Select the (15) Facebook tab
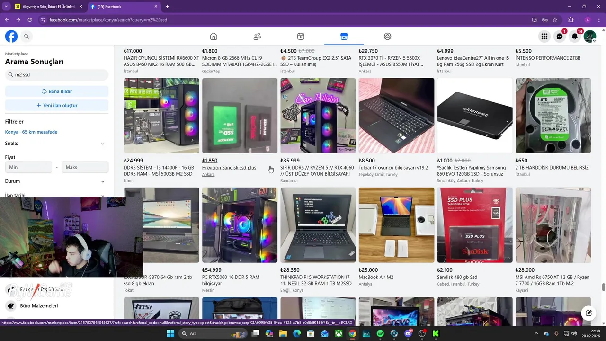 (x=124, y=7)
